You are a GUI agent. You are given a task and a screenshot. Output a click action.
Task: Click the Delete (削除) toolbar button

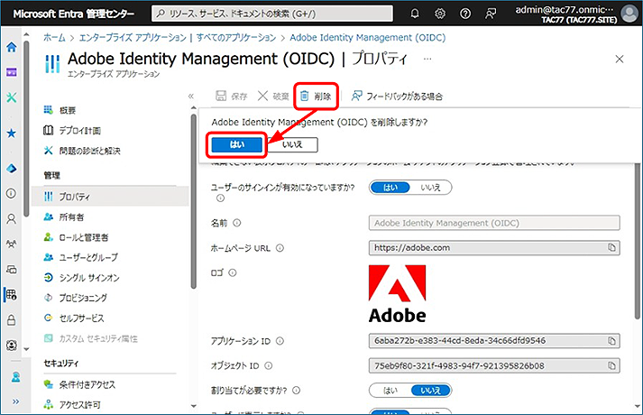[x=316, y=97]
